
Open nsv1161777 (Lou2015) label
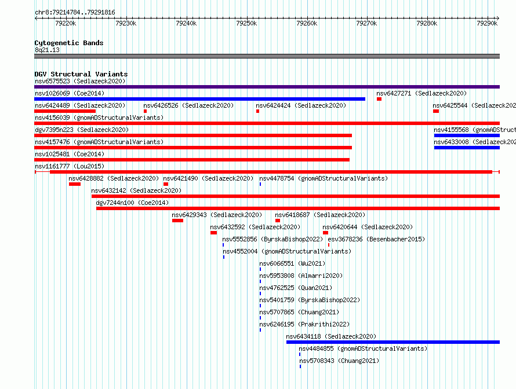coord(70,166)
